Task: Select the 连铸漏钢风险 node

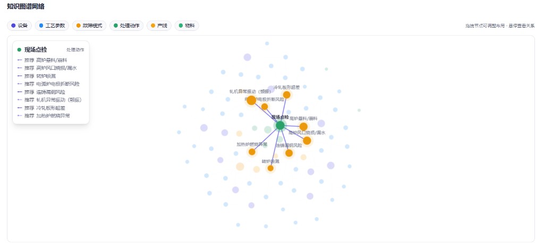Action: (x=289, y=153)
